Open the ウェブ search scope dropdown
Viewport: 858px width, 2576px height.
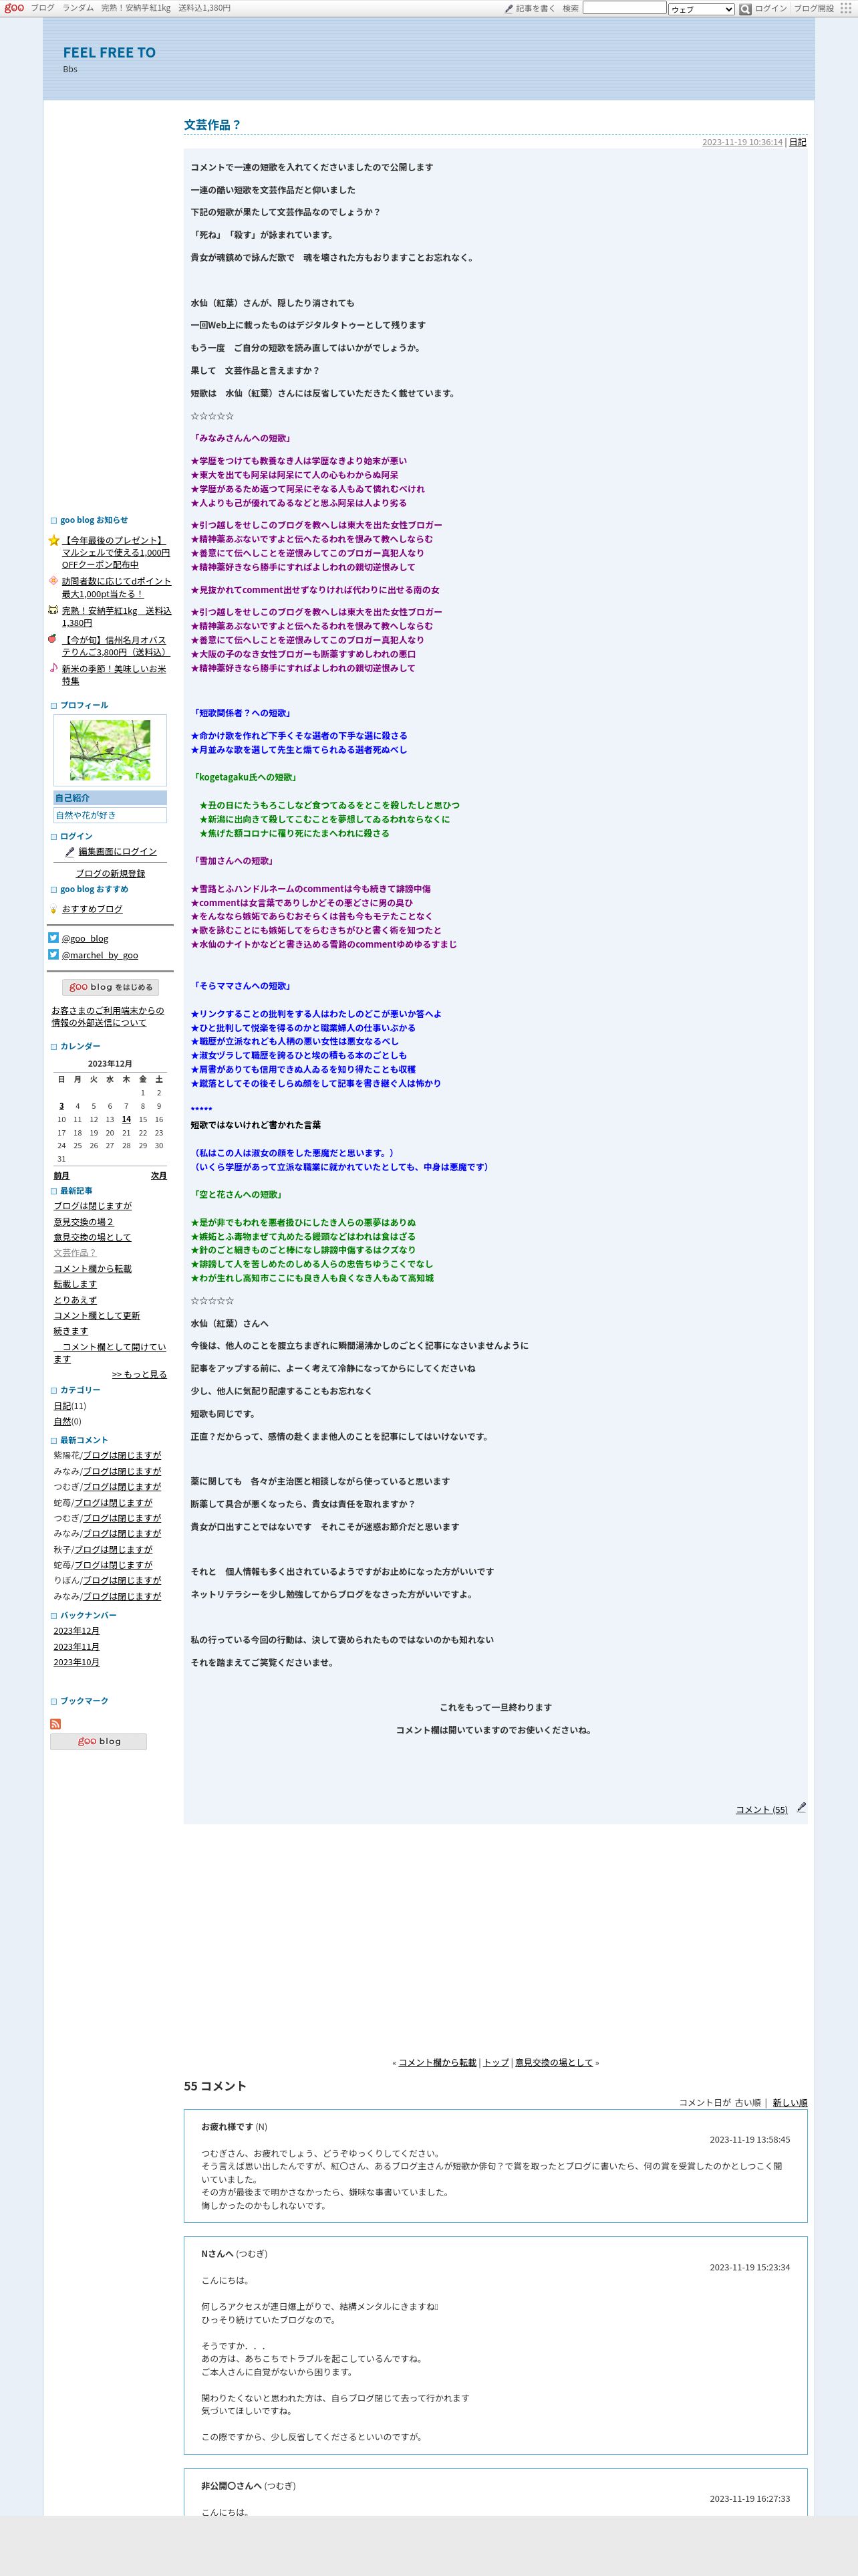pyautogui.click(x=701, y=9)
